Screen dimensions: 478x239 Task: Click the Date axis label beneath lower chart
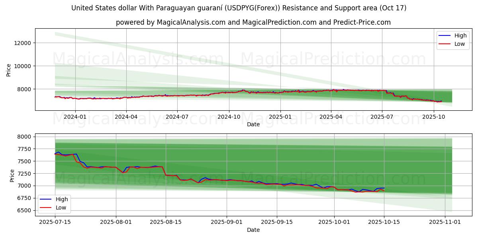point(253,230)
